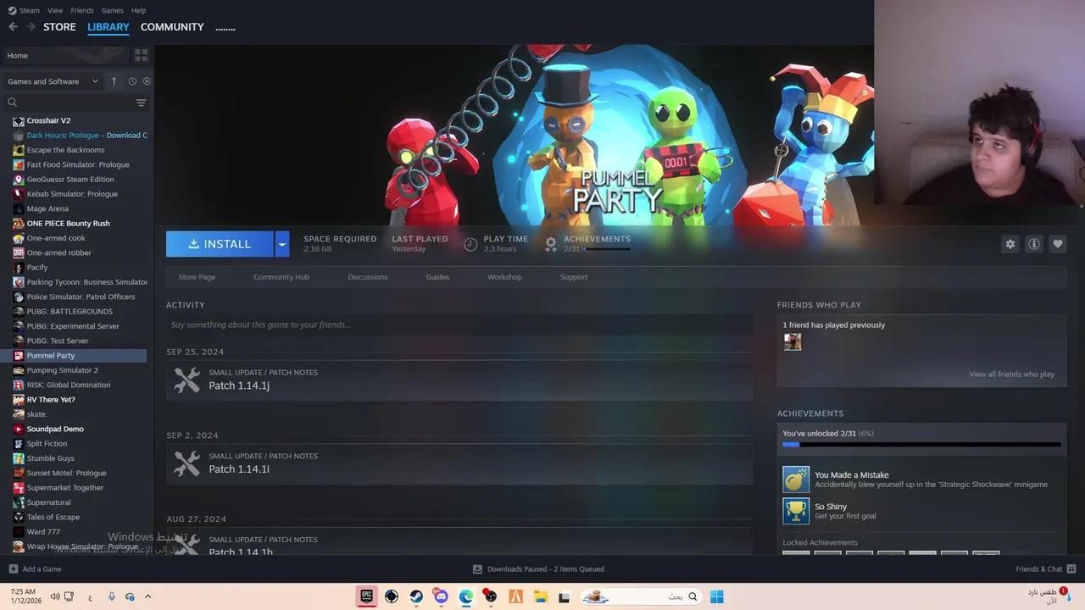Open the Workshop link

click(x=504, y=277)
